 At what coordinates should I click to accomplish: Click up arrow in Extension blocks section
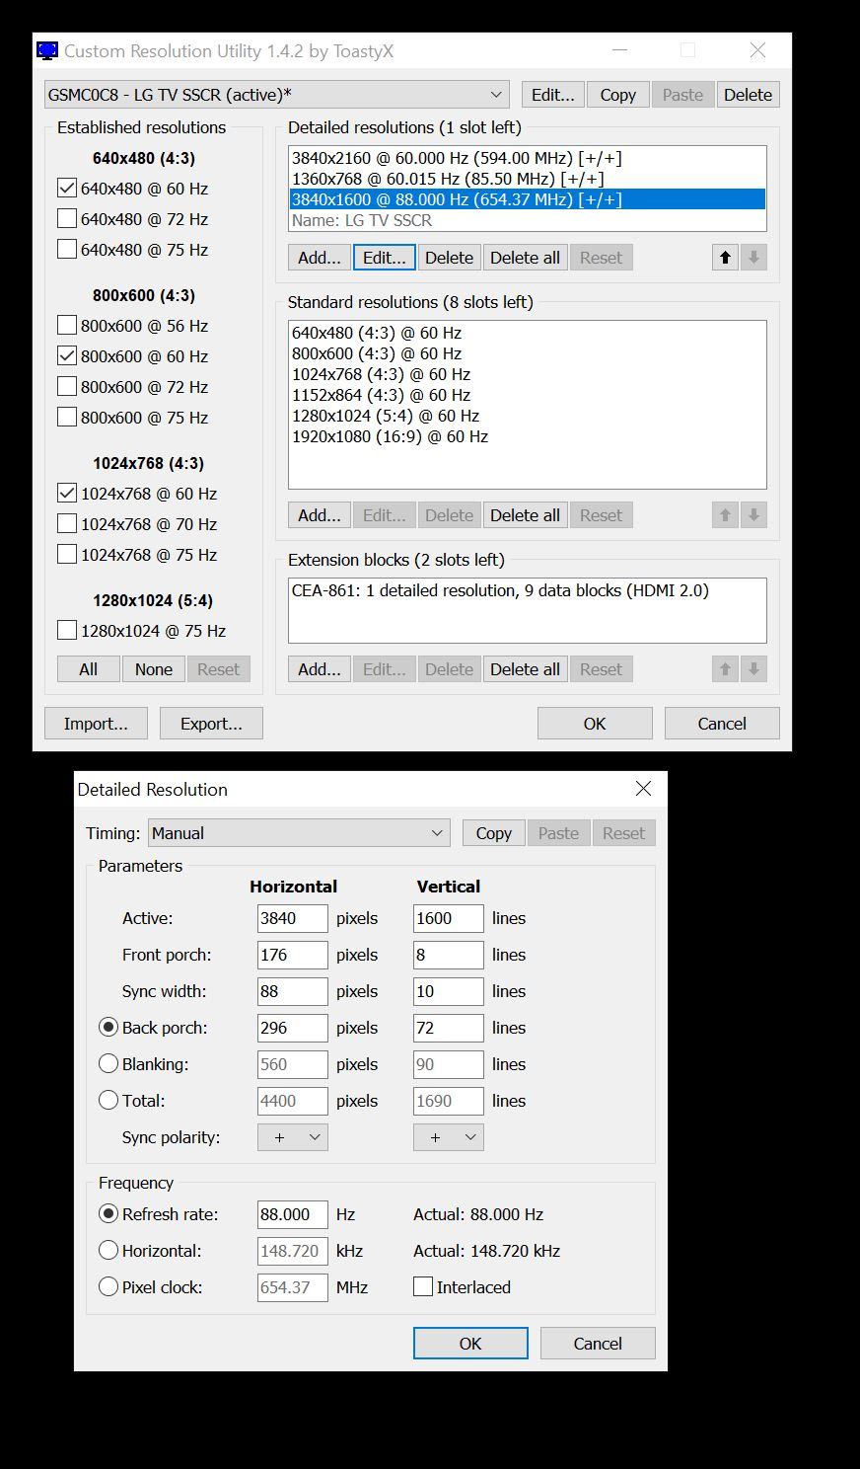point(725,669)
